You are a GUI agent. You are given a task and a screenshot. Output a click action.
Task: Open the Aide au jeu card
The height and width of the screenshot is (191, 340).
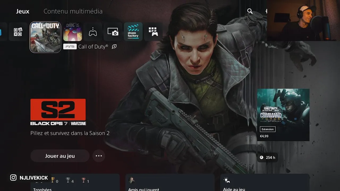[x=265, y=183]
